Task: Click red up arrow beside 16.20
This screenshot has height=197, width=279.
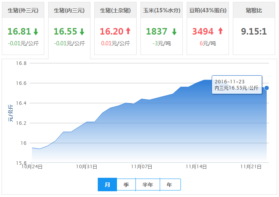Action: point(128,31)
